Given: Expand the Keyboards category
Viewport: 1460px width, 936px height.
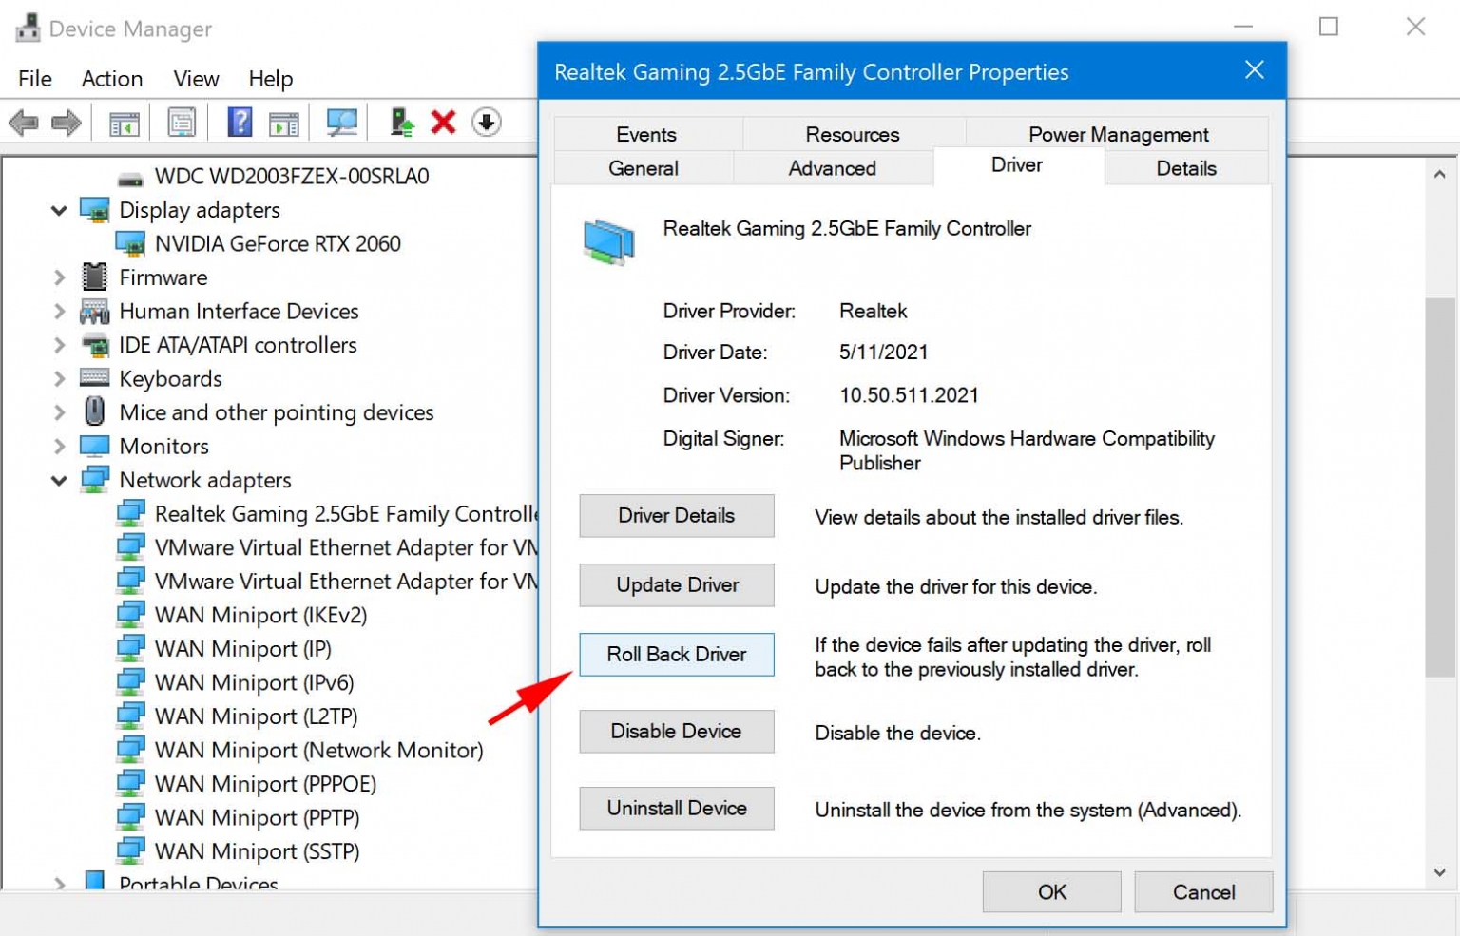Looking at the screenshot, I should [x=59, y=378].
